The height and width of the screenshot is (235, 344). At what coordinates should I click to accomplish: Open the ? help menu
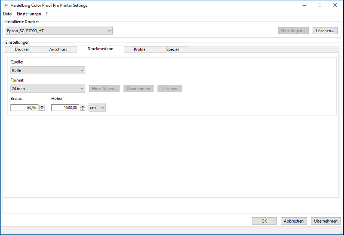[x=46, y=14]
